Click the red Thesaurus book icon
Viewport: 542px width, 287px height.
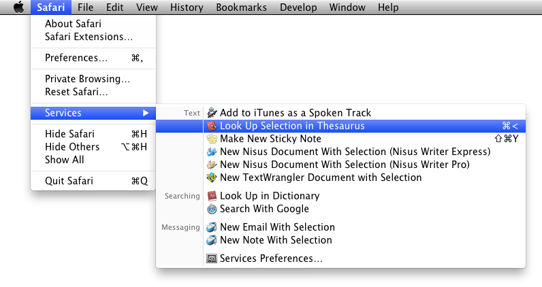coord(212,126)
